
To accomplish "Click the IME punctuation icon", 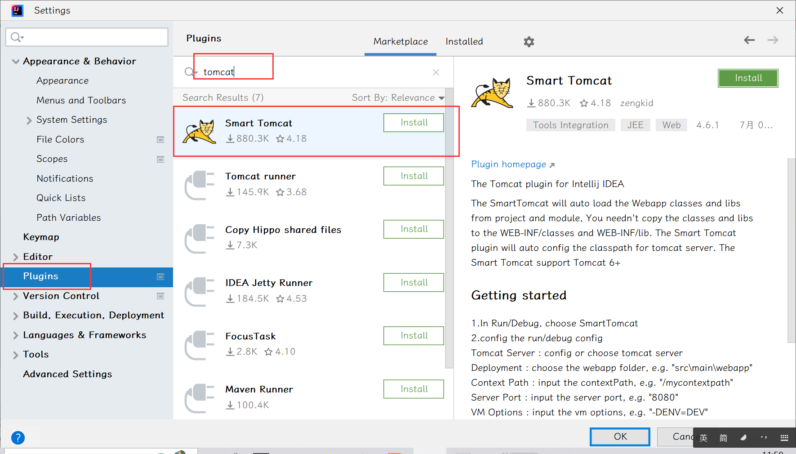I will coord(764,438).
